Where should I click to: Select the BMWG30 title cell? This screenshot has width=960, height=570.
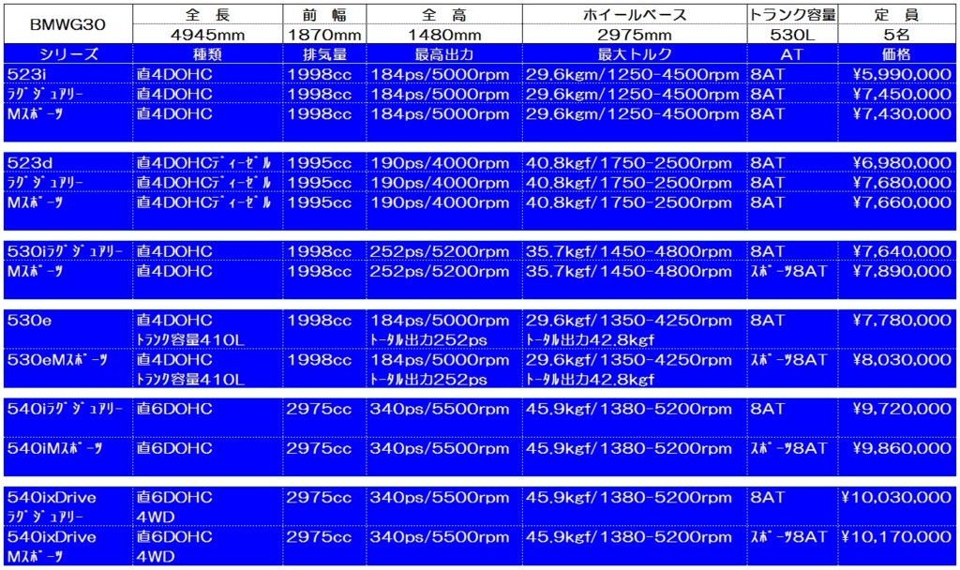(x=67, y=24)
